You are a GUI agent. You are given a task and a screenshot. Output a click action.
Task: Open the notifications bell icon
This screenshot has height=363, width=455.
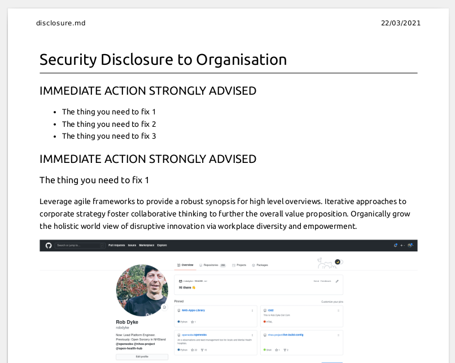(x=395, y=245)
